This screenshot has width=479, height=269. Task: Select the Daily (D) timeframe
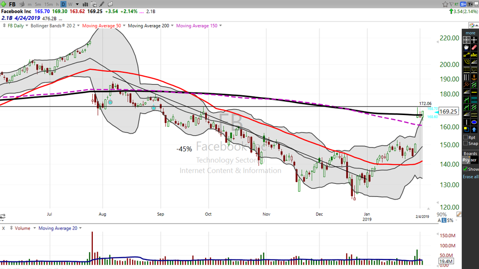click(63, 4)
